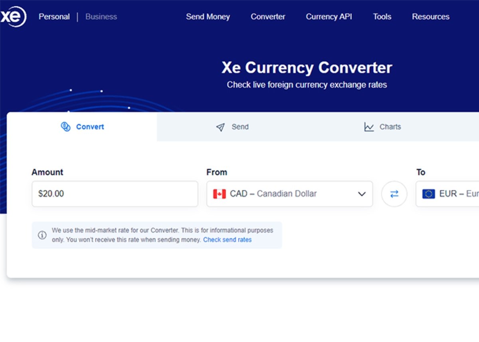This screenshot has height=342, width=479.
Task: Open the CAD – Canadian Dollar selector
Action: (x=289, y=194)
